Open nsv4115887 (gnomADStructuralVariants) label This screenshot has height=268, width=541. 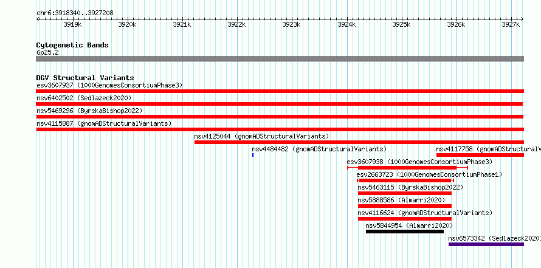coord(104,123)
